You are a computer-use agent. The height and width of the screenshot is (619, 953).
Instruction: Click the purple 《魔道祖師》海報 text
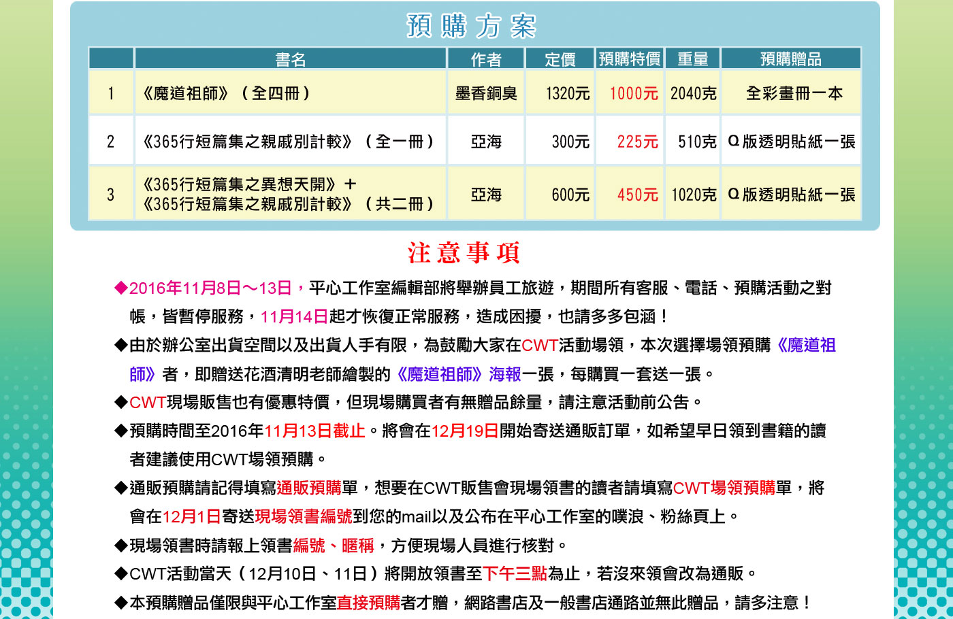click(x=459, y=374)
